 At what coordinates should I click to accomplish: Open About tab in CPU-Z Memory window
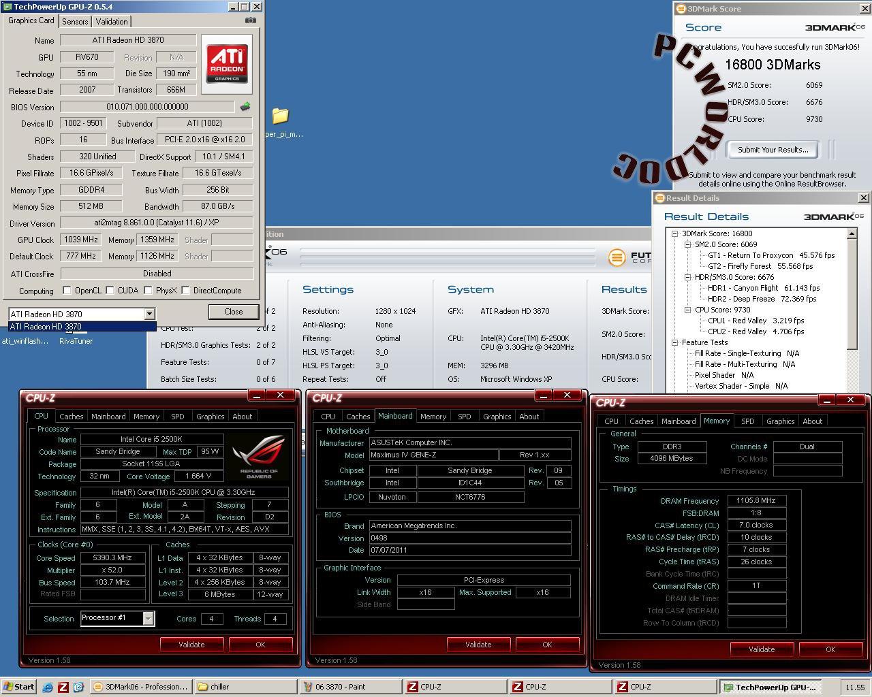coord(812,421)
